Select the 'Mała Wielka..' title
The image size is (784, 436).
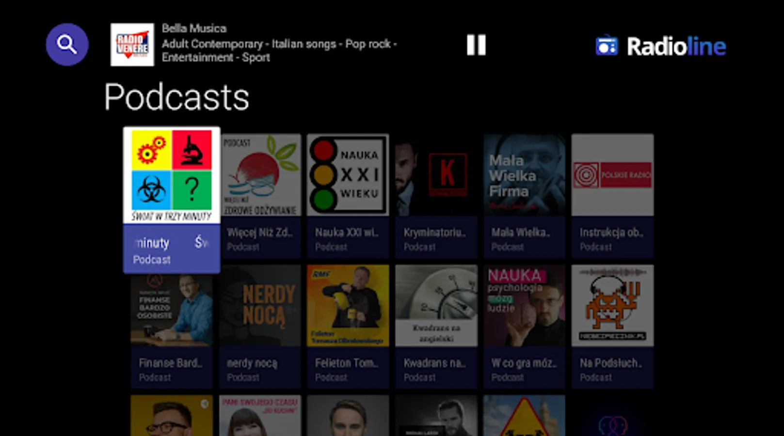(x=521, y=233)
